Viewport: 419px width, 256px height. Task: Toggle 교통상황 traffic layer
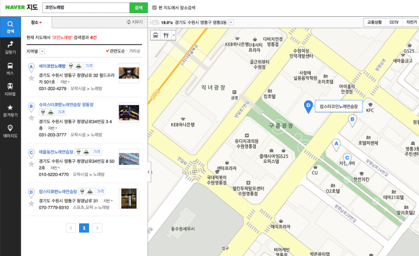point(375,22)
